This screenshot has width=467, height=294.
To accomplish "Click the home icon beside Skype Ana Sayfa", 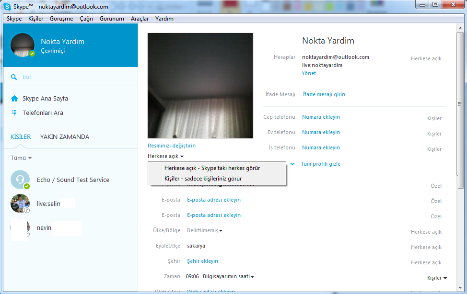I will click(x=14, y=99).
